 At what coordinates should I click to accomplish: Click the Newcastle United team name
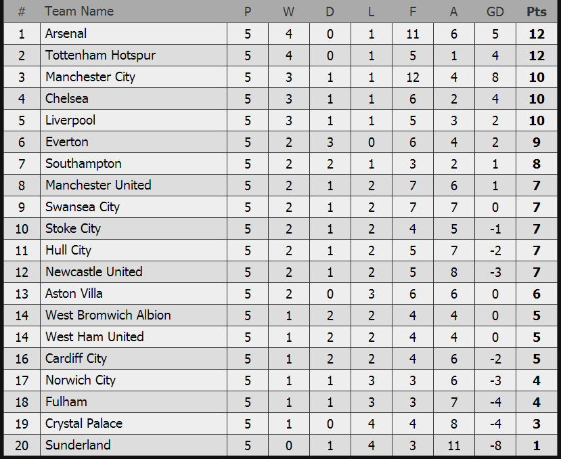94,272
